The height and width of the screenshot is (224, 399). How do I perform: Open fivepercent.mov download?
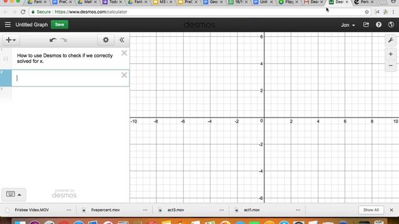pos(105,210)
